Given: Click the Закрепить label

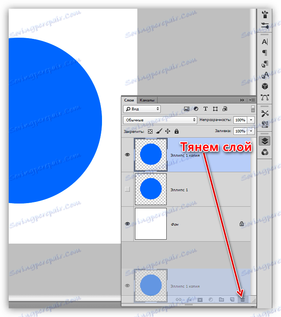Looking at the screenshot, I should click(134, 132).
